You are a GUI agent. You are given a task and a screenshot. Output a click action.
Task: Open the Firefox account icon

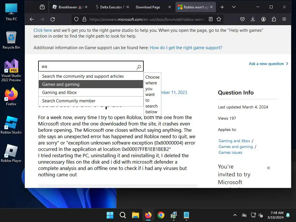263,19
